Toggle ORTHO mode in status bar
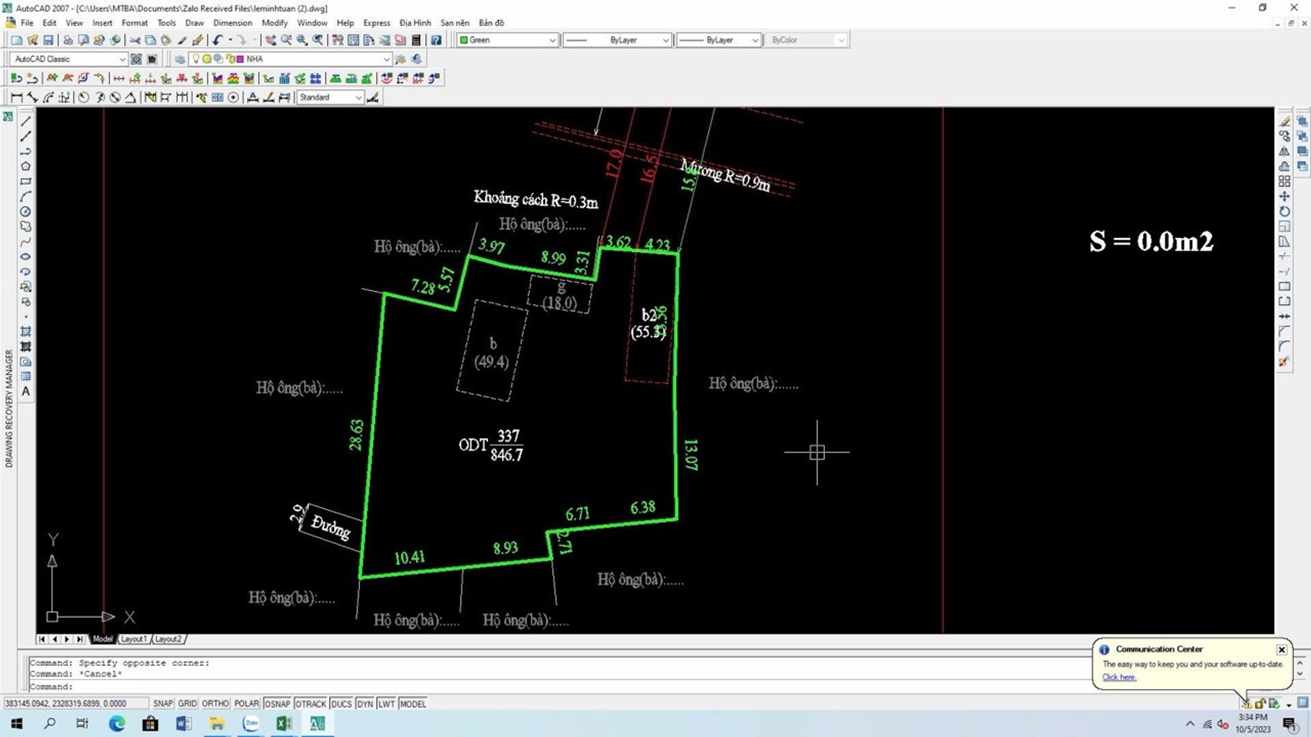 pyautogui.click(x=215, y=704)
